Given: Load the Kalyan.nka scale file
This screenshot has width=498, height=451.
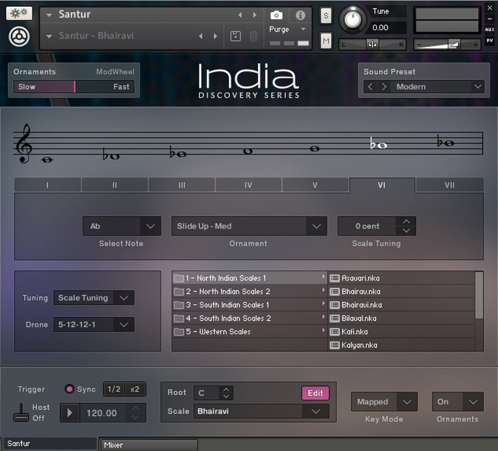Looking at the screenshot, I should pos(402,345).
